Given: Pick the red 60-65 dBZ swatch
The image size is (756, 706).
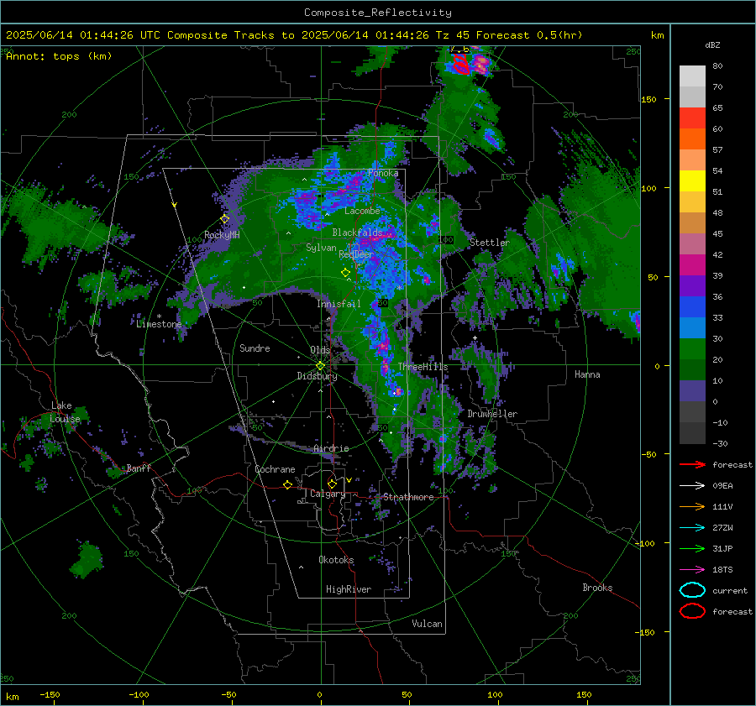Looking at the screenshot, I should (692, 118).
